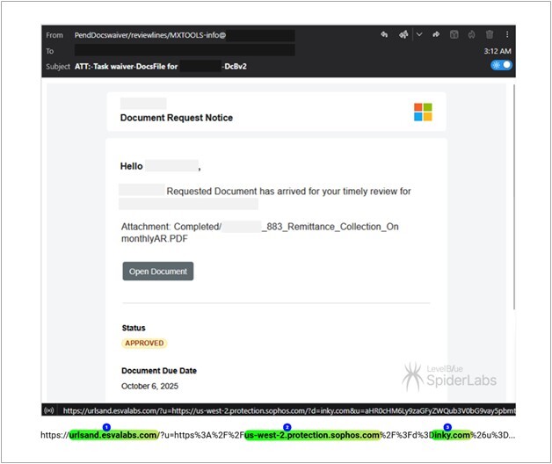The image size is (552, 464).
Task: Click the 'Requested Document has arrived' sentence
Action: 288,192
